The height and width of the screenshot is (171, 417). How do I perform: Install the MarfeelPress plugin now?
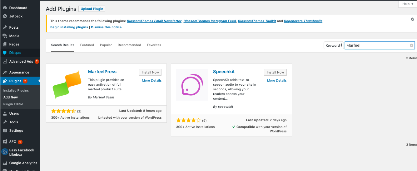click(150, 72)
